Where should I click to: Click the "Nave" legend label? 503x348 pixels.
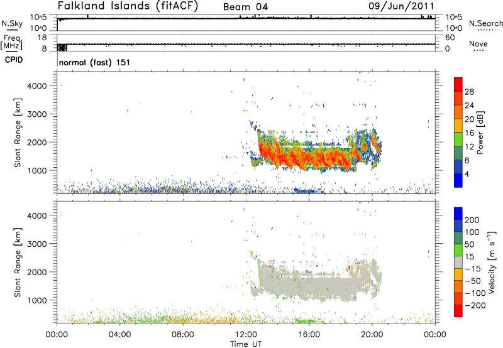[478, 43]
